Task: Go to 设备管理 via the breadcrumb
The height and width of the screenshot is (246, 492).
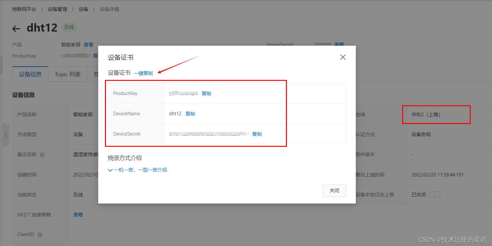Action: pos(57,9)
